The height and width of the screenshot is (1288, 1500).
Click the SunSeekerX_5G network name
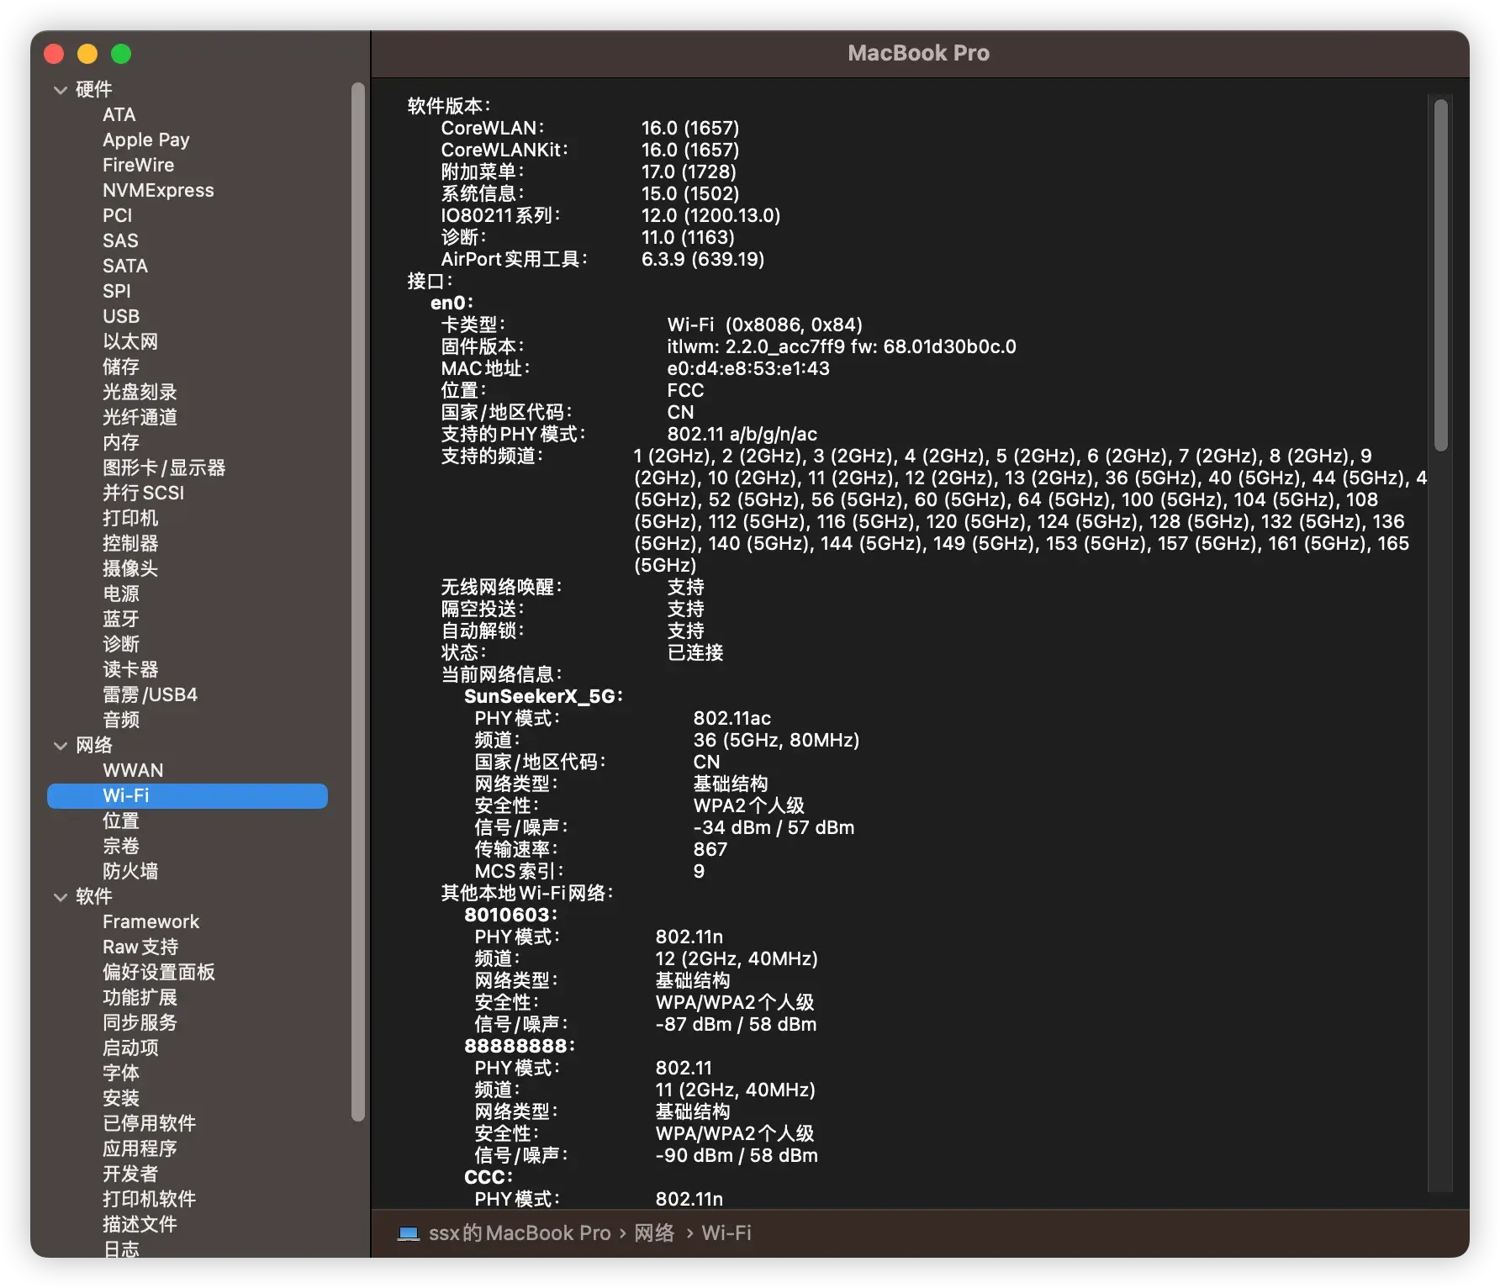(543, 697)
